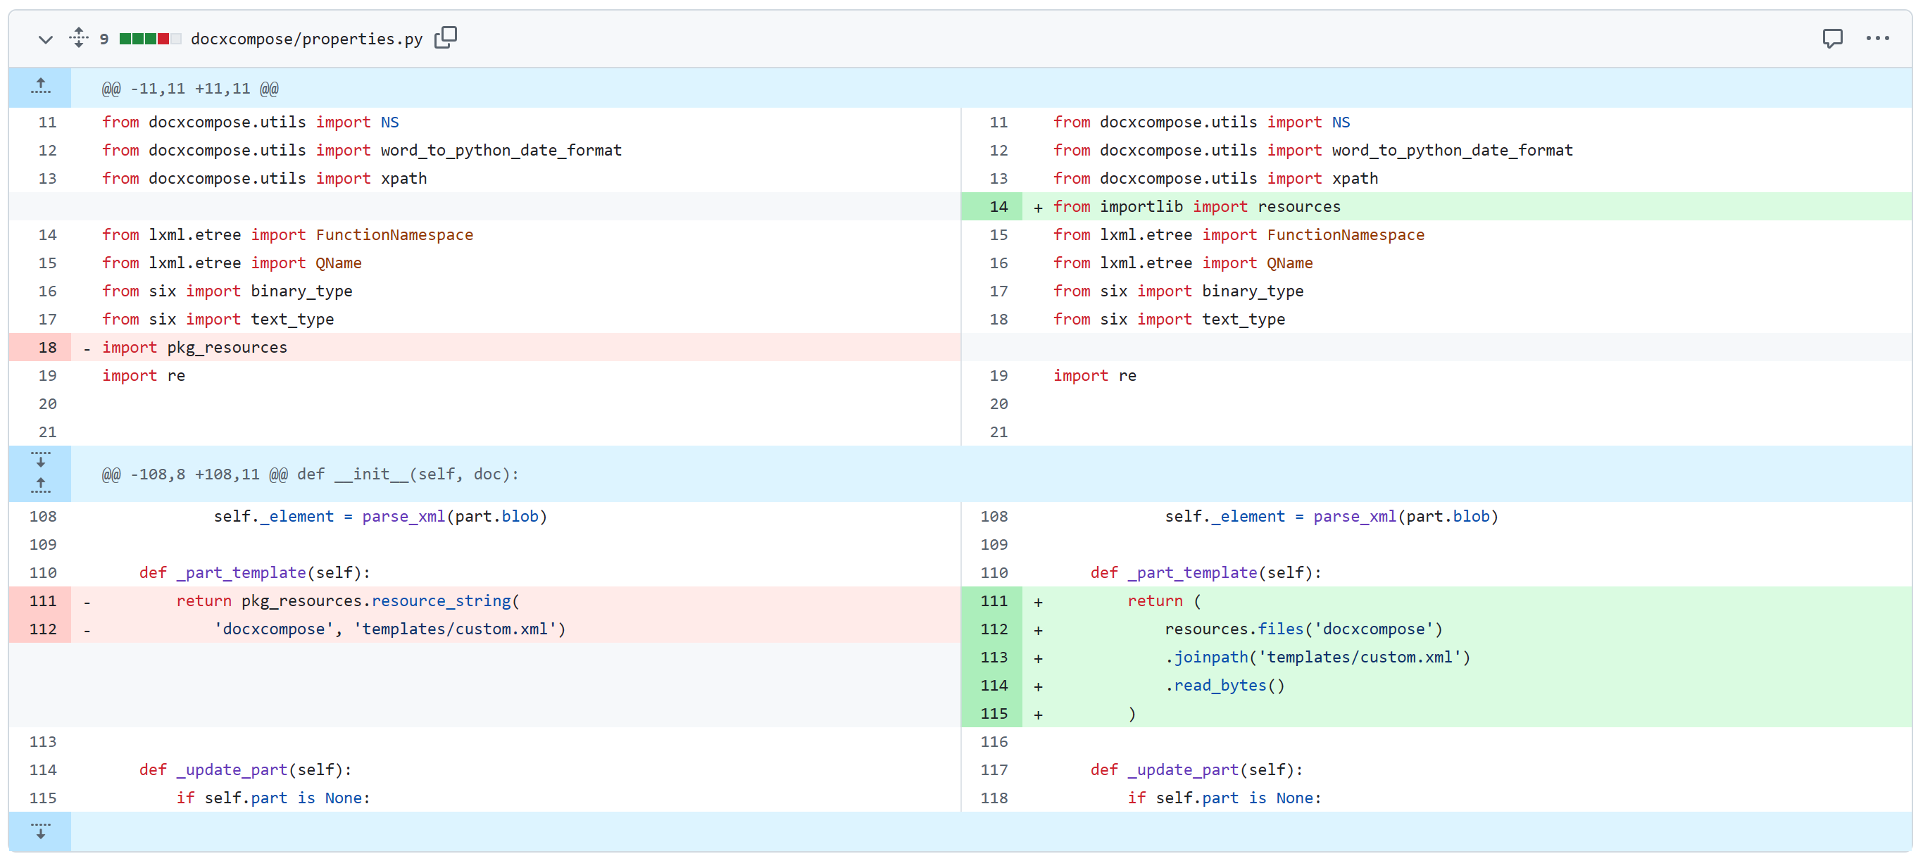1923x861 pixels.
Task: Click the changed lines count 9
Action: (104, 39)
